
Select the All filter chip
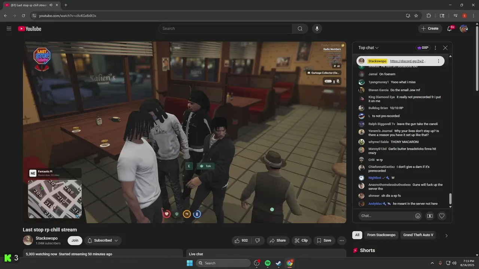point(357,235)
